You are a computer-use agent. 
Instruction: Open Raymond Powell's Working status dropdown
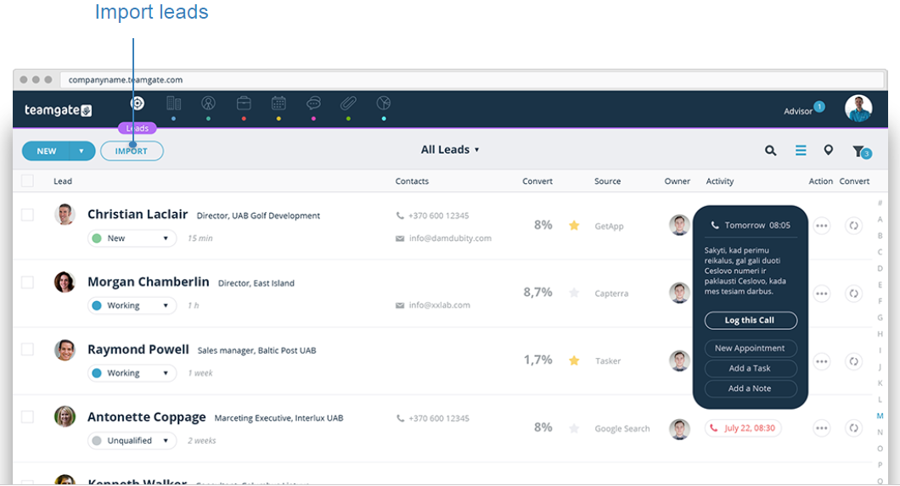[x=132, y=373]
